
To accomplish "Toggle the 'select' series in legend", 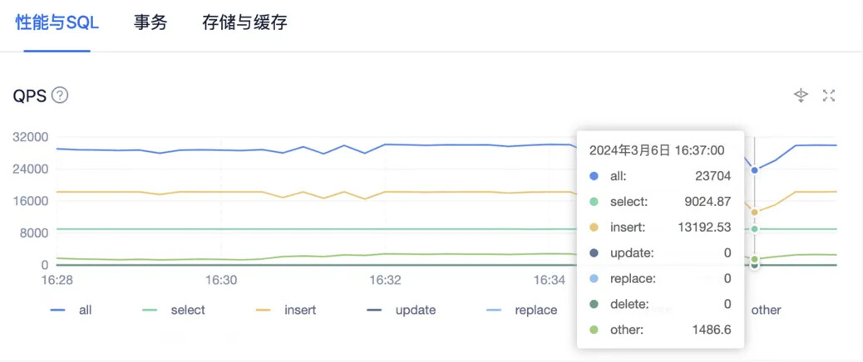I will coord(174,310).
